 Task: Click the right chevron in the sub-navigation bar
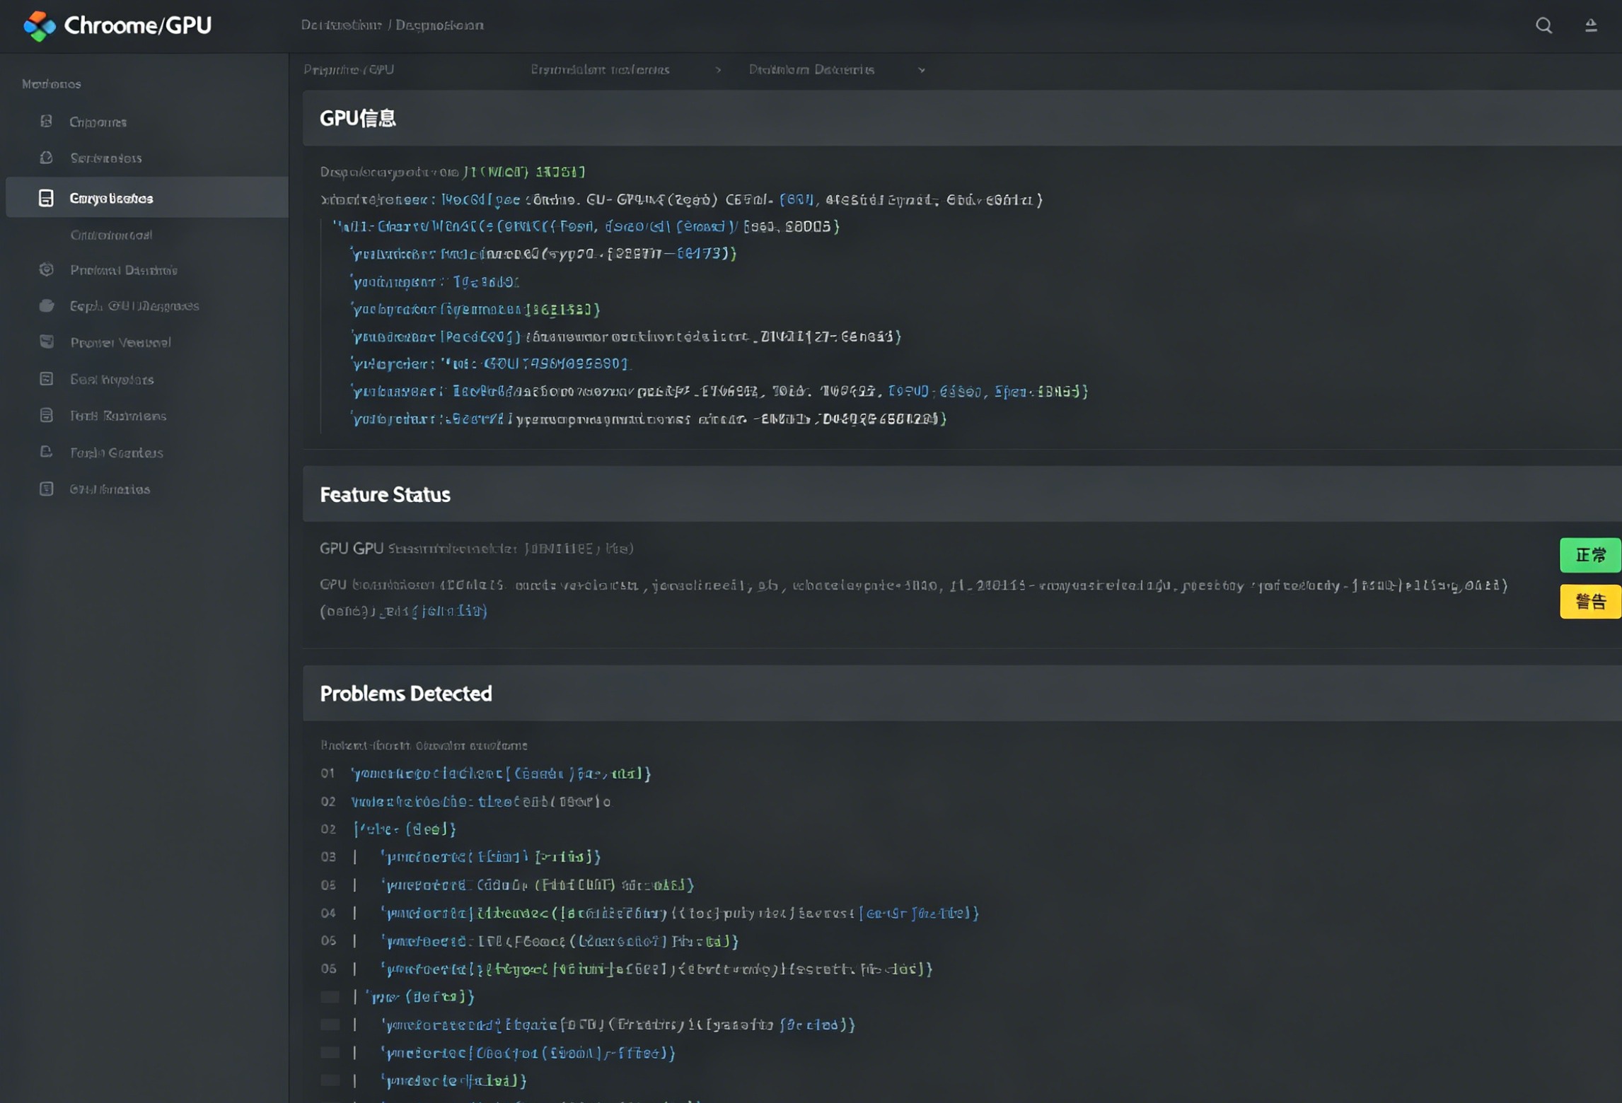coord(719,69)
